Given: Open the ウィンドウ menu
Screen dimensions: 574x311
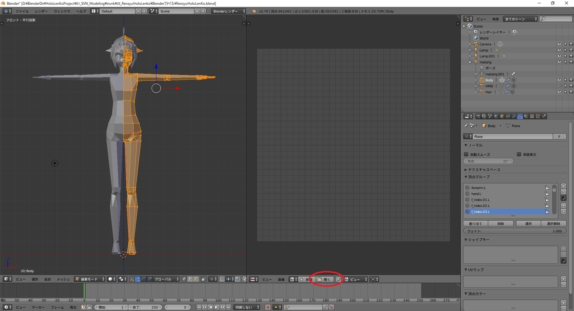Looking at the screenshot, I should click(62, 11).
